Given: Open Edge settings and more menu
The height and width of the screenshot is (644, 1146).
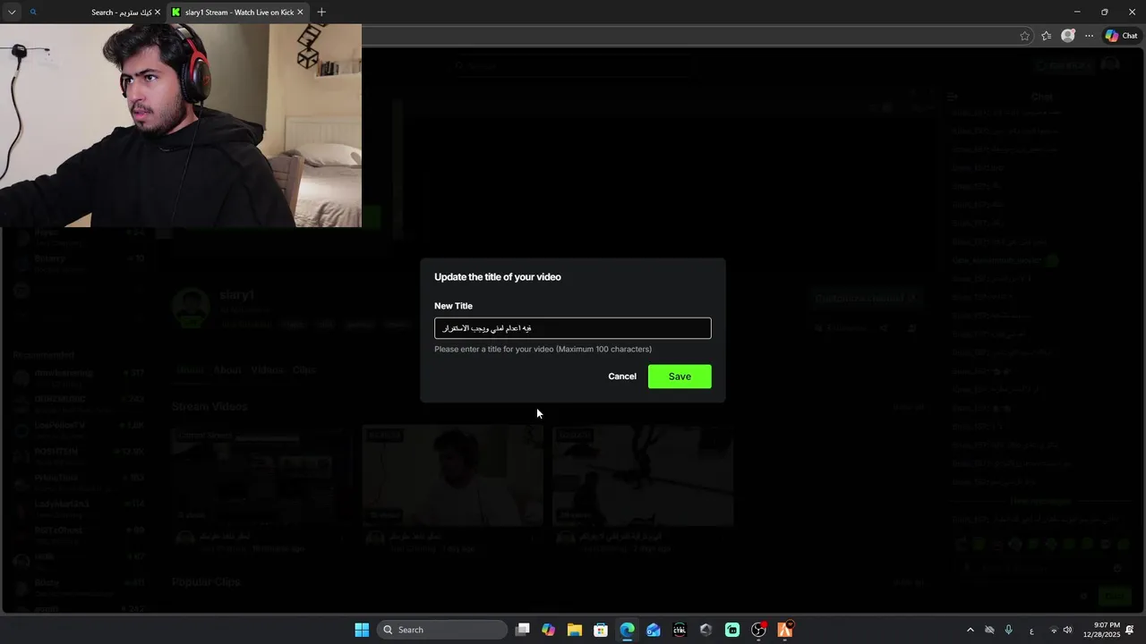Looking at the screenshot, I should tap(1089, 36).
